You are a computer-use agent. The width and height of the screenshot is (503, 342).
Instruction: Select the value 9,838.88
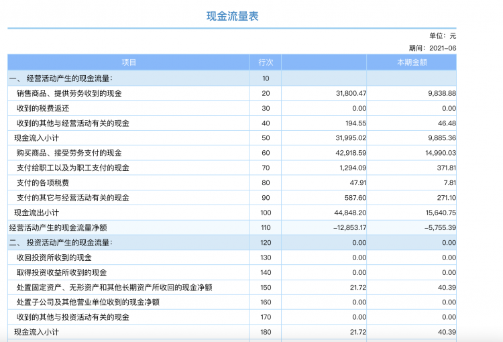(442, 93)
